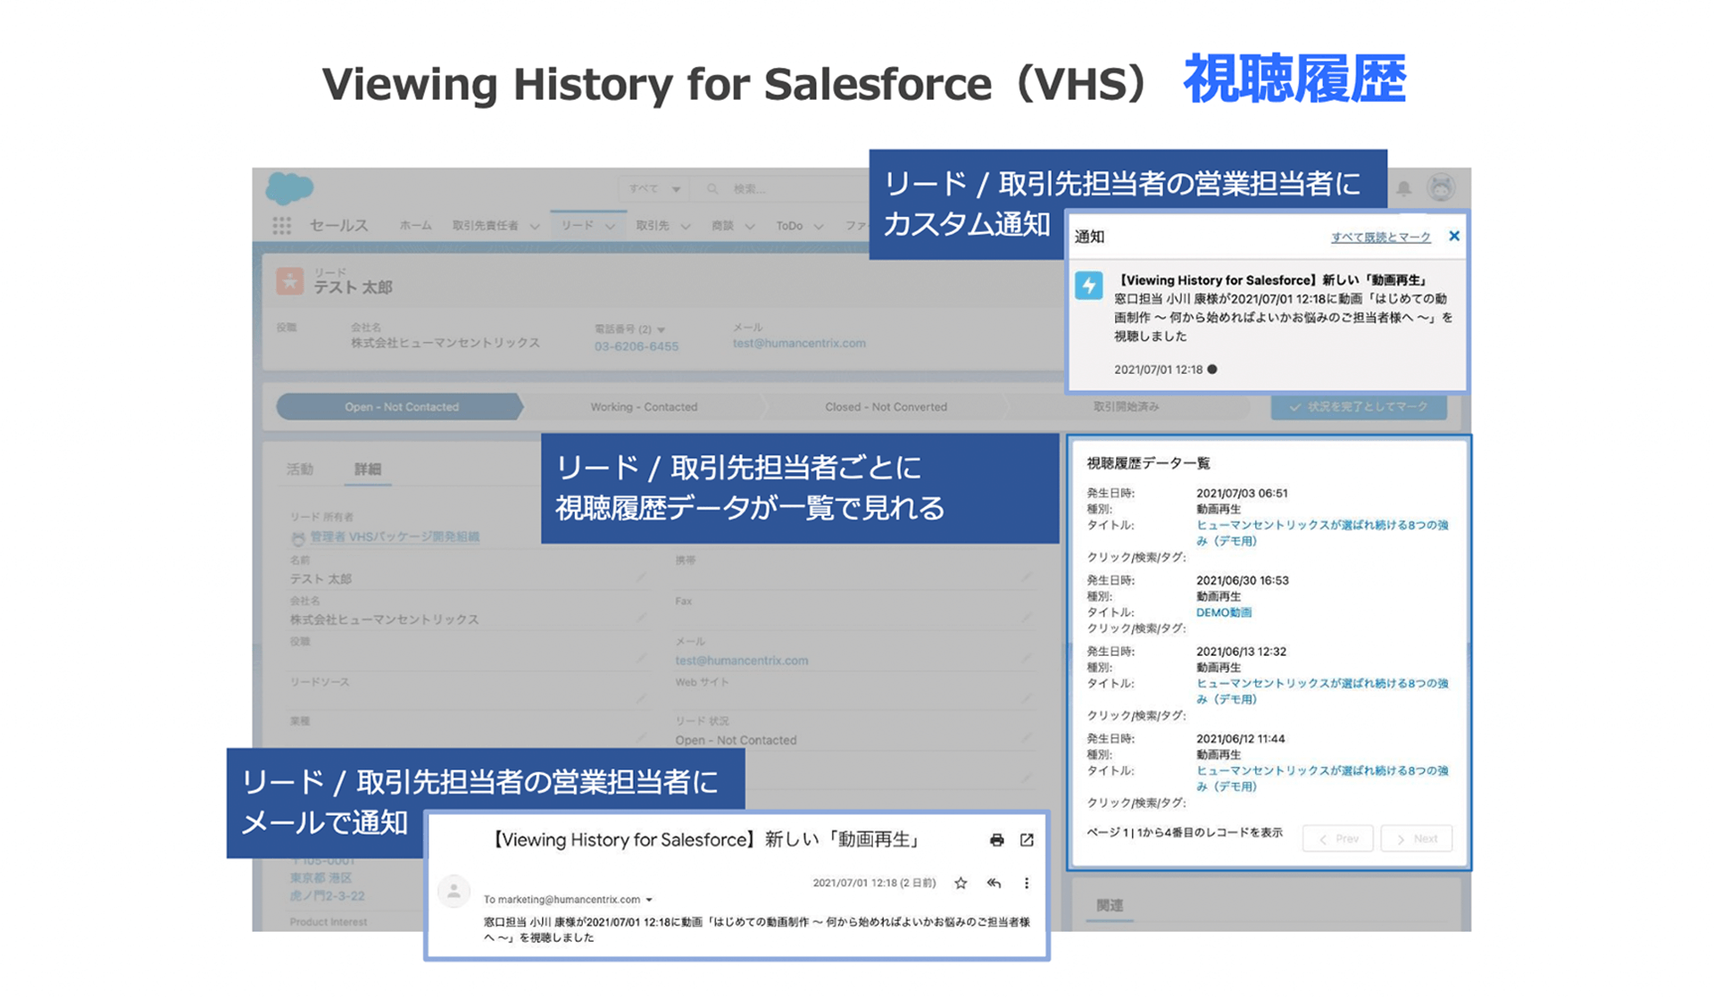Click the edit pencil for 会社名 field

pyautogui.click(x=641, y=619)
